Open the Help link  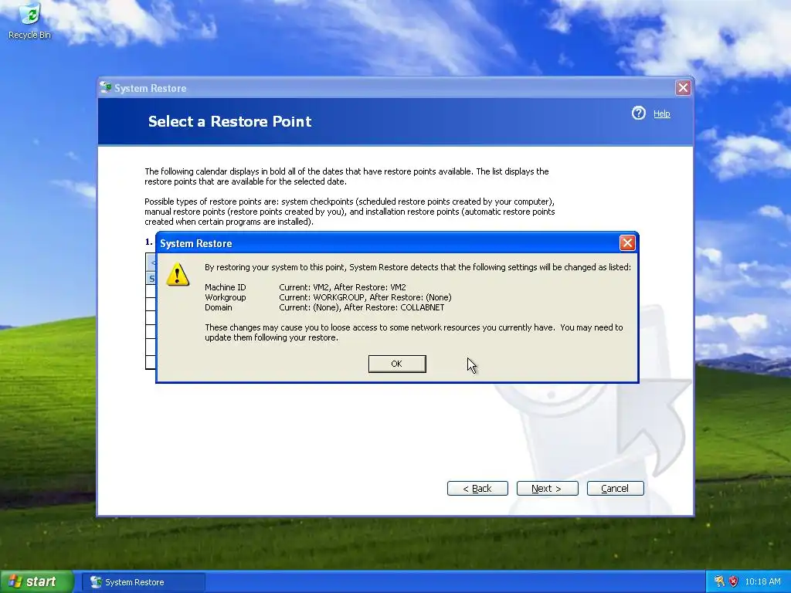click(x=661, y=114)
